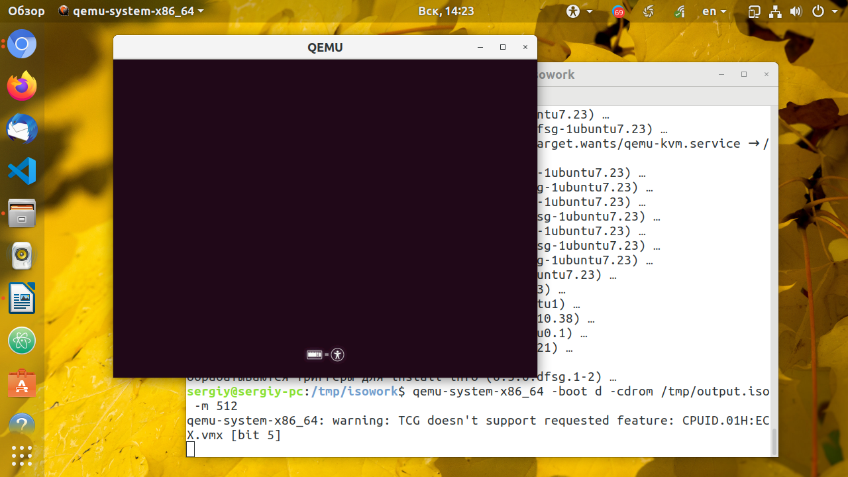Image resolution: width=848 pixels, height=477 pixels.
Task: Open the qemu-system-x86_64 app menu
Action: pyautogui.click(x=131, y=11)
